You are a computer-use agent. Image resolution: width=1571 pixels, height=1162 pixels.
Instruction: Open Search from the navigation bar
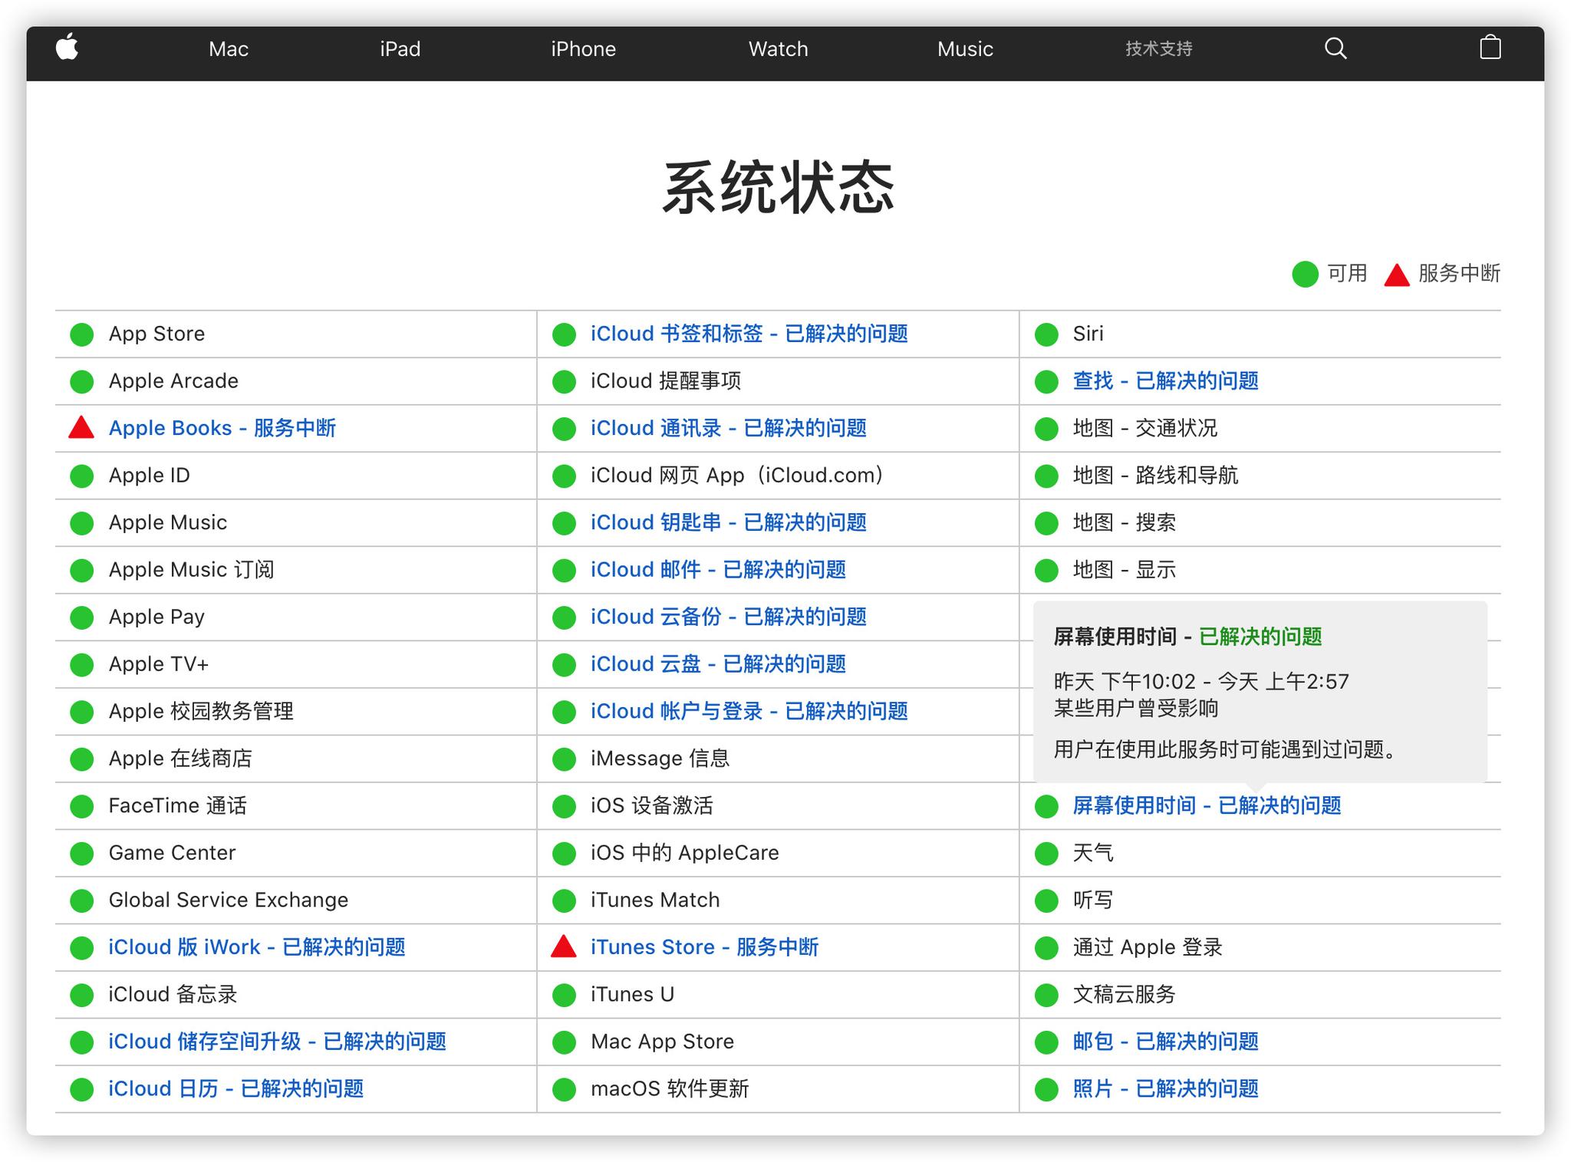click(x=1336, y=48)
